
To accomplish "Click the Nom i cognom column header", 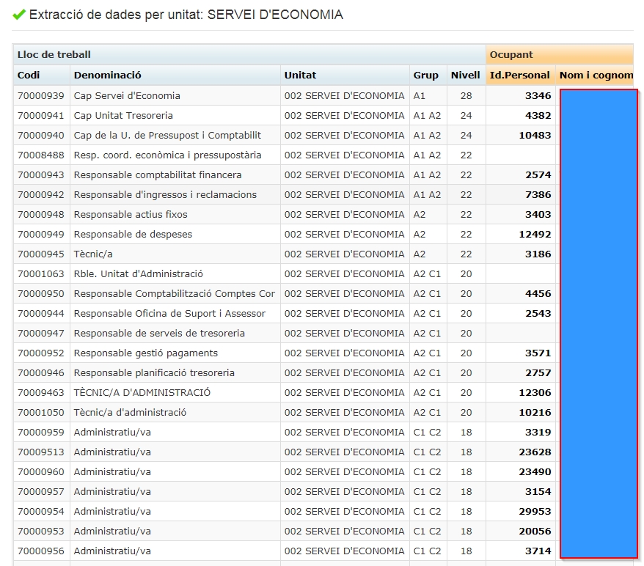I will click(x=596, y=75).
